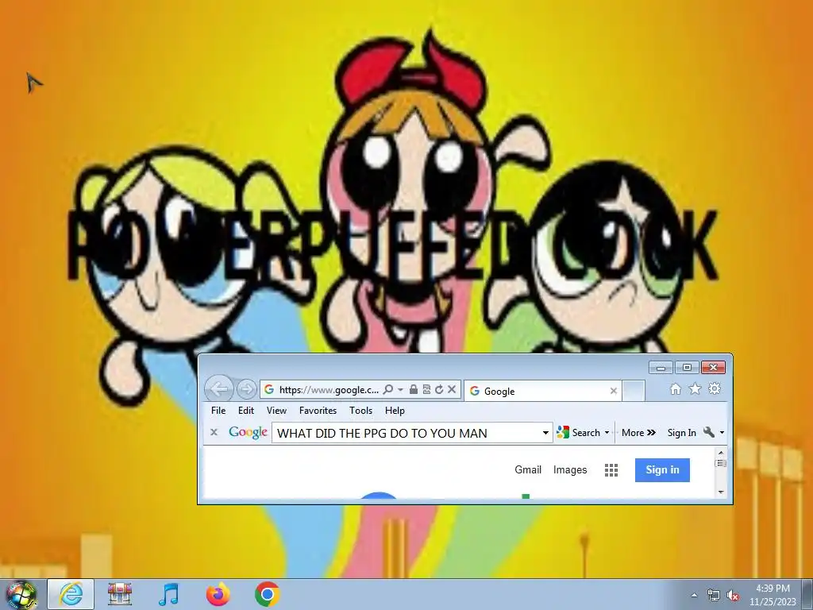This screenshot has width=813, height=610.
Task: Close the Google tab
Action: click(614, 391)
